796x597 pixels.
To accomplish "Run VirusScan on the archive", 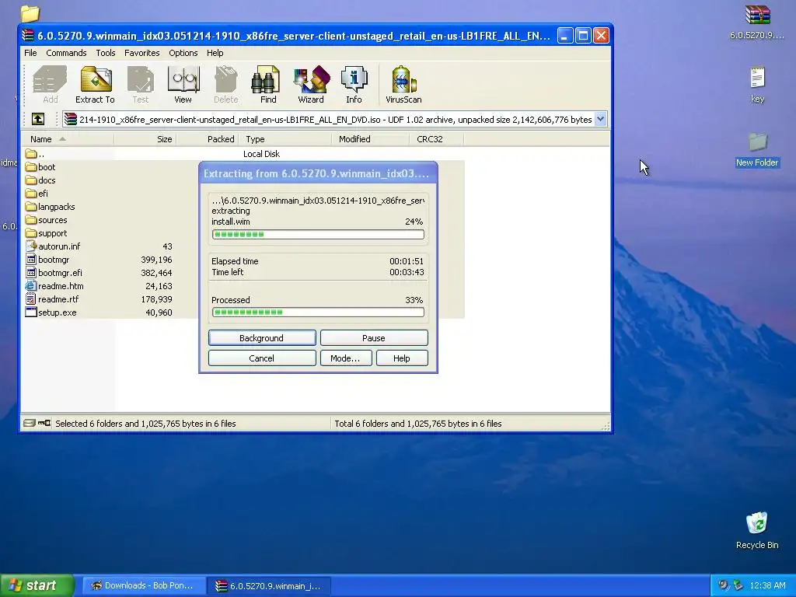I will [x=403, y=85].
